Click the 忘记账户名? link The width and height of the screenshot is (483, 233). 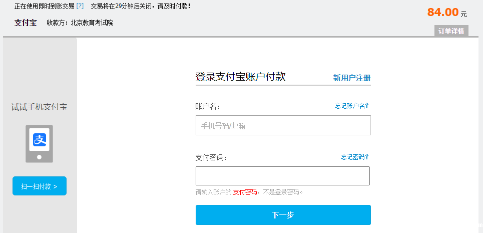click(351, 106)
